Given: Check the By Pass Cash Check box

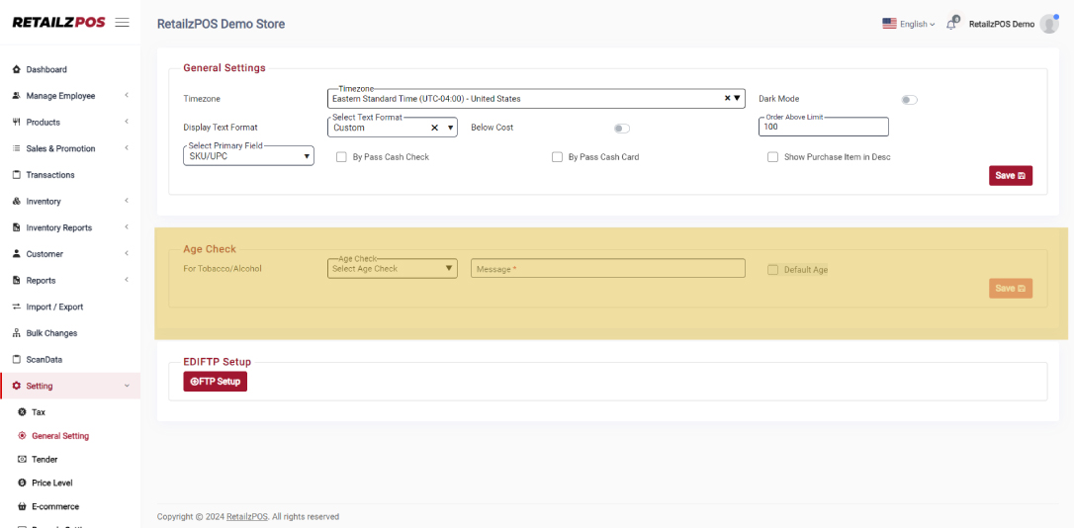Looking at the screenshot, I should tap(341, 157).
